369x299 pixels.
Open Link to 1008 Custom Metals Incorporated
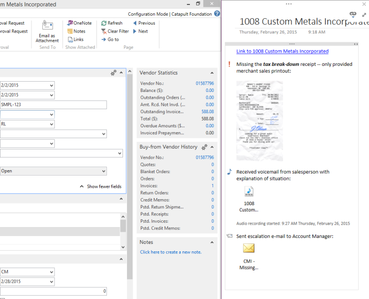[x=282, y=51]
